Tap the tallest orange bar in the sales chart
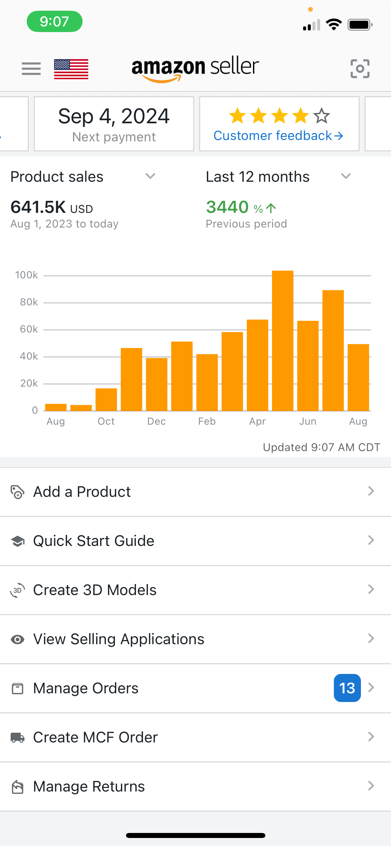 pyautogui.click(x=282, y=340)
